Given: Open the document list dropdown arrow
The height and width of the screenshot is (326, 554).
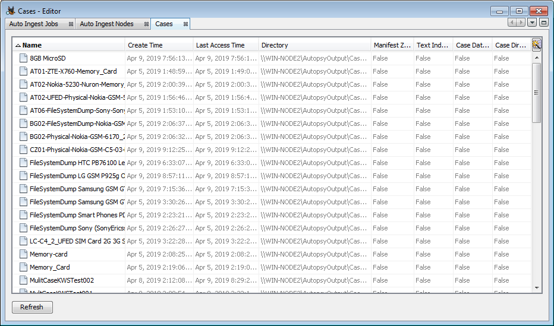Looking at the screenshot, I should click(x=532, y=23).
